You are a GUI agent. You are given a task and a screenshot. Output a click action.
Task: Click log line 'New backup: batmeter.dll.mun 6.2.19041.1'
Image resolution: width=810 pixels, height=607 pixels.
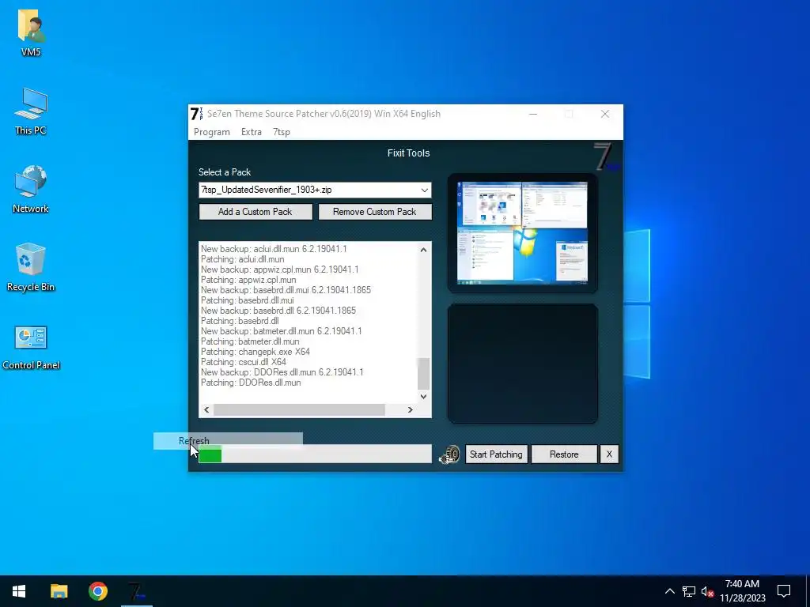[282, 331]
